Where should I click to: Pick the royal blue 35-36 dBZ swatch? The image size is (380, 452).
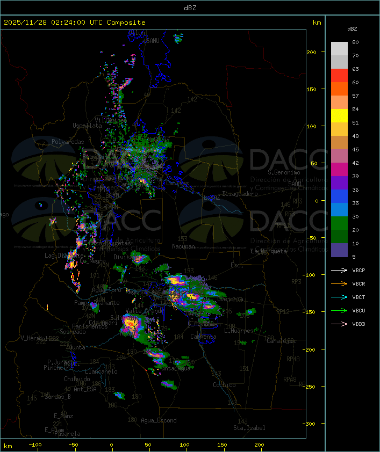[339, 196]
